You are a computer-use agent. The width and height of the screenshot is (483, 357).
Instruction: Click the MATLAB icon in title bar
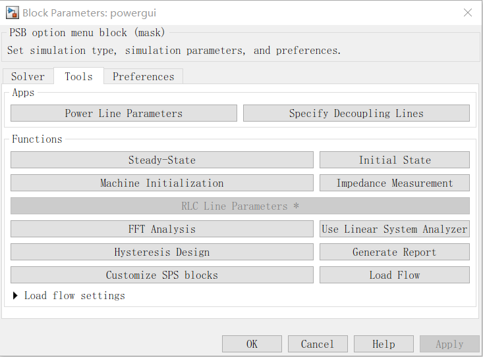12,12
